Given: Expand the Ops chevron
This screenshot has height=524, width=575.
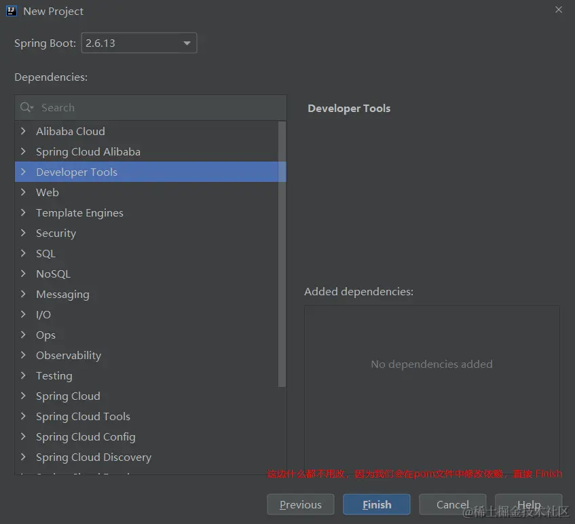Looking at the screenshot, I should point(23,335).
